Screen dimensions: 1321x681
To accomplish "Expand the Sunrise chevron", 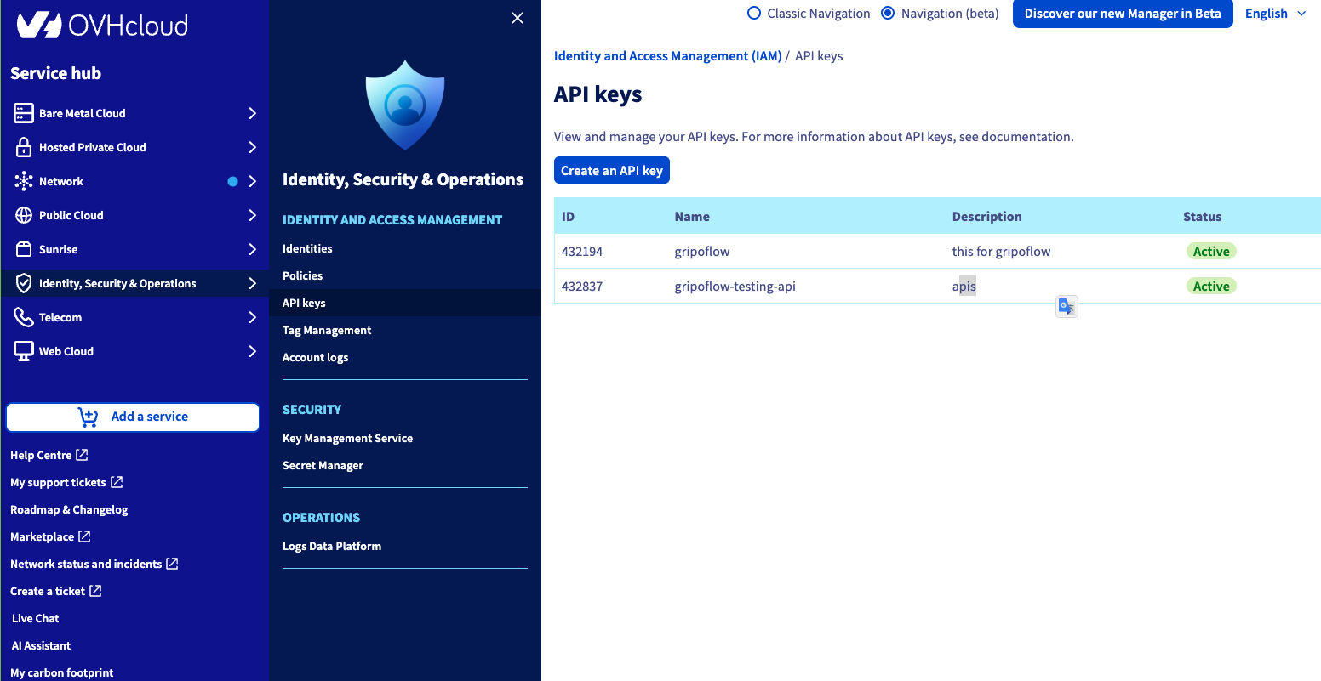I will 252,249.
